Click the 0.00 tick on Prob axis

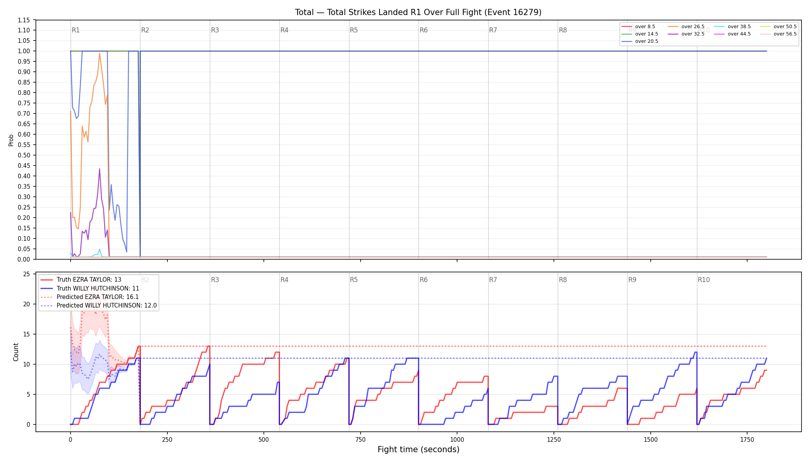(x=24, y=259)
